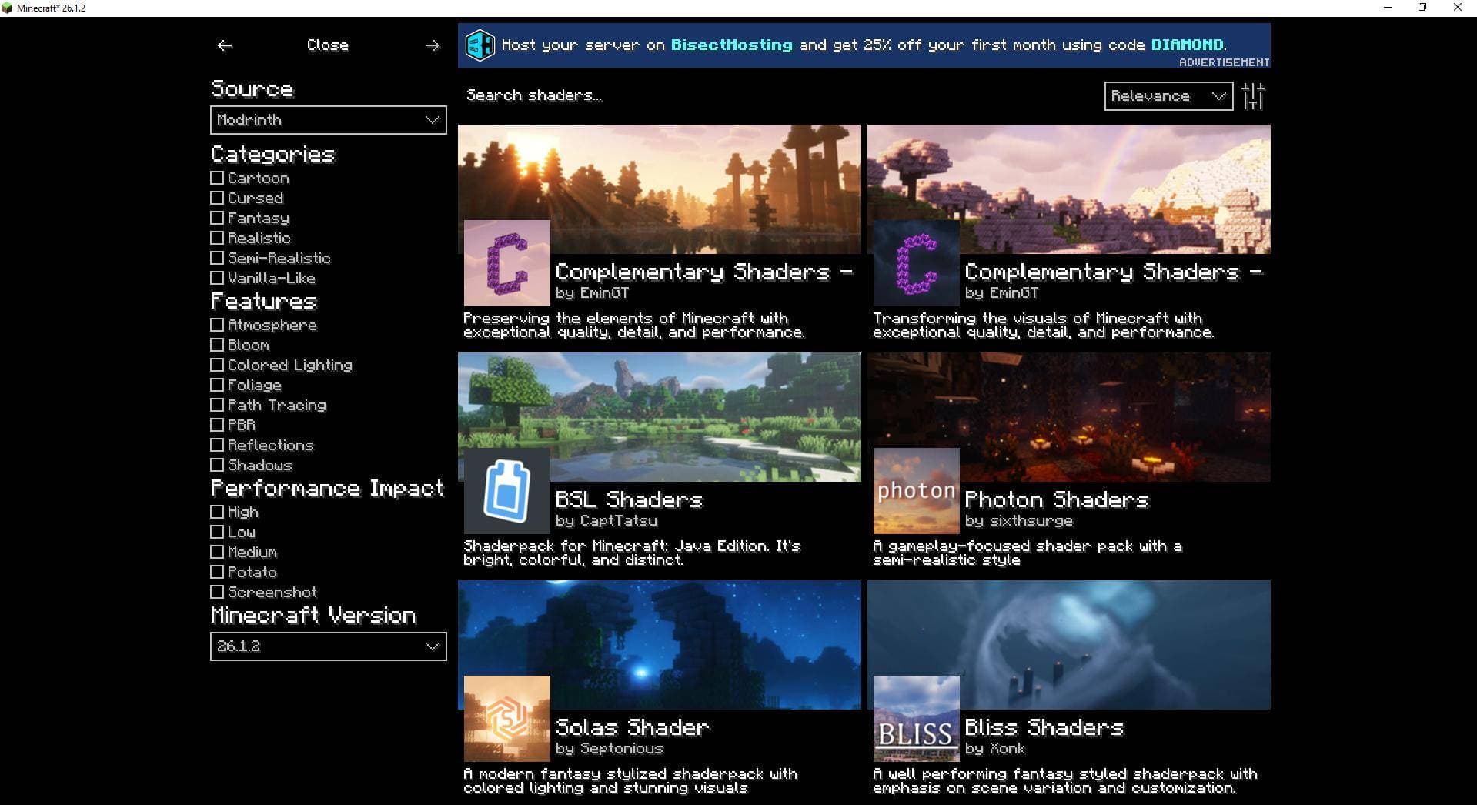The height and width of the screenshot is (805, 1477).
Task: Enable the Atmosphere feature filter
Action: (x=217, y=325)
